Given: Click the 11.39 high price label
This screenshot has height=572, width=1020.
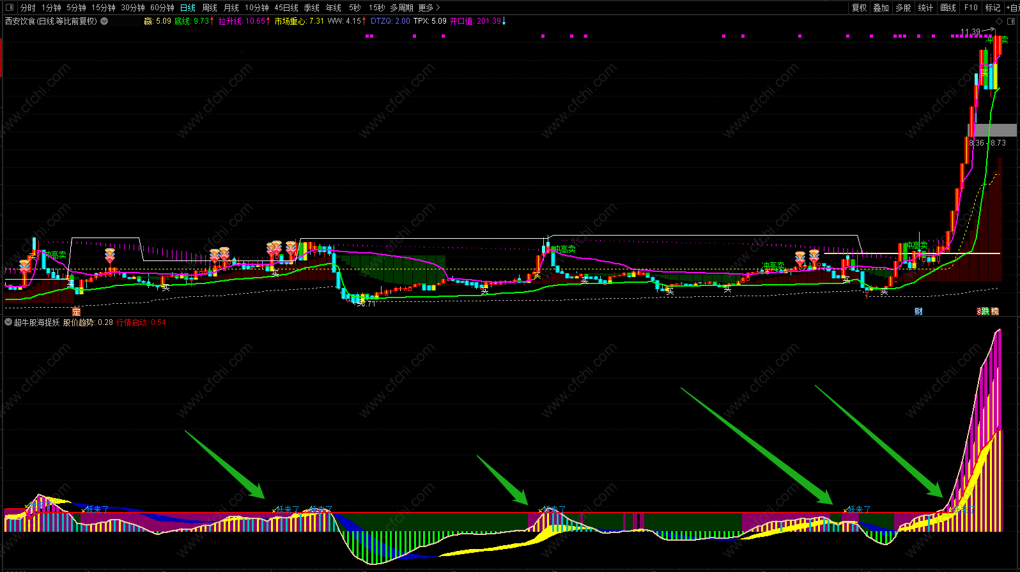Looking at the screenshot, I should click(970, 31).
